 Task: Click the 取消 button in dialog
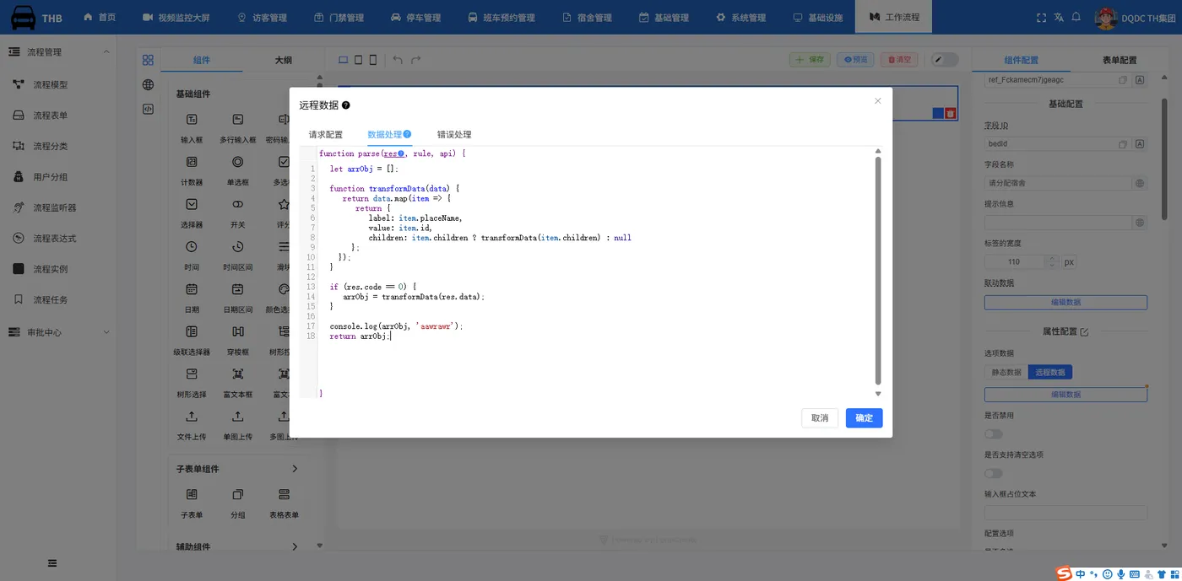click(820, 417)
